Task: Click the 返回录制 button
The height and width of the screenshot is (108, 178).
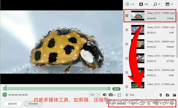Action: [13, 104]
